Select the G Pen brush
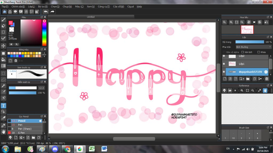 coord(25,133)
